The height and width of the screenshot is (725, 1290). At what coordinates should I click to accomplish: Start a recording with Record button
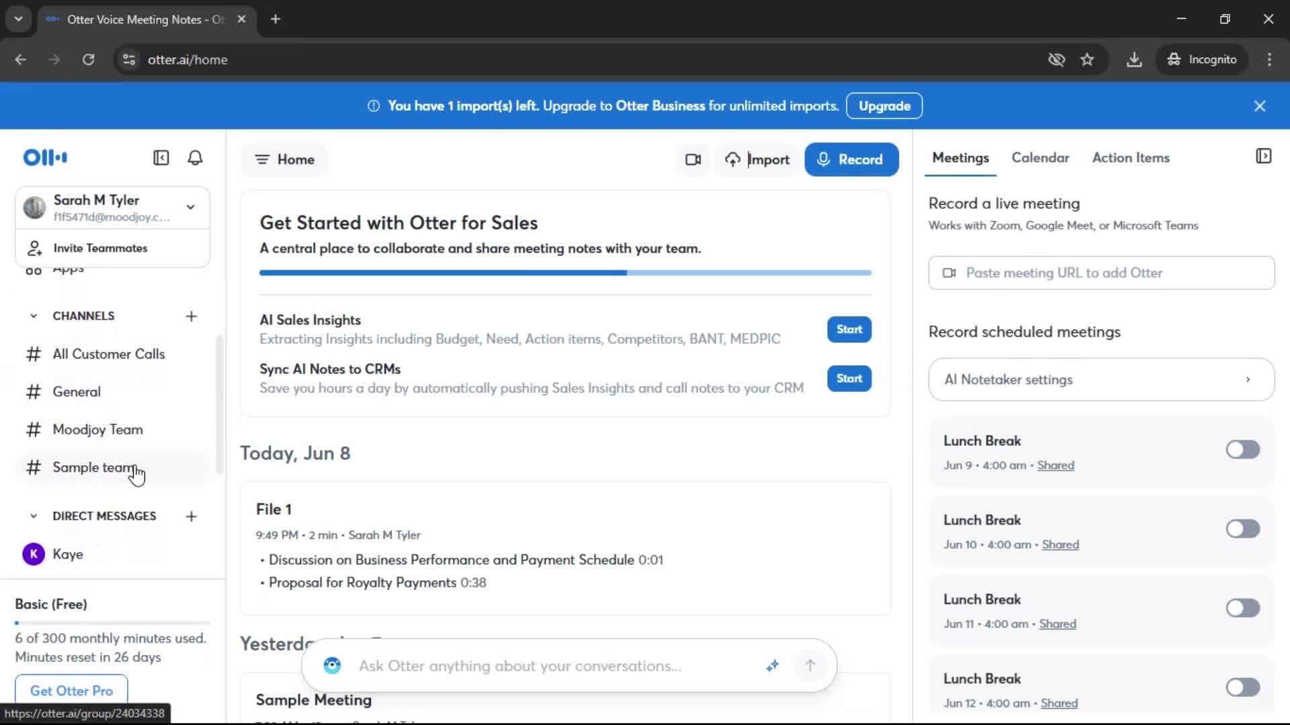[851, 160]
